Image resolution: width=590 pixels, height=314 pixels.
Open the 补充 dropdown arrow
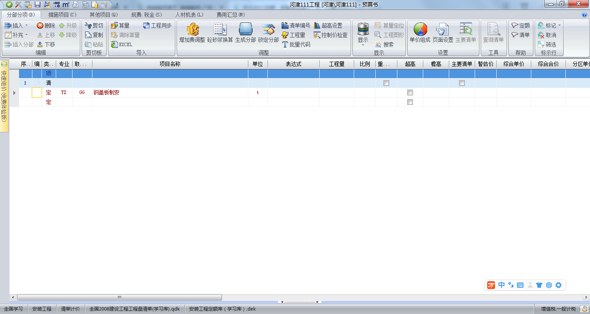pos(27,35)
